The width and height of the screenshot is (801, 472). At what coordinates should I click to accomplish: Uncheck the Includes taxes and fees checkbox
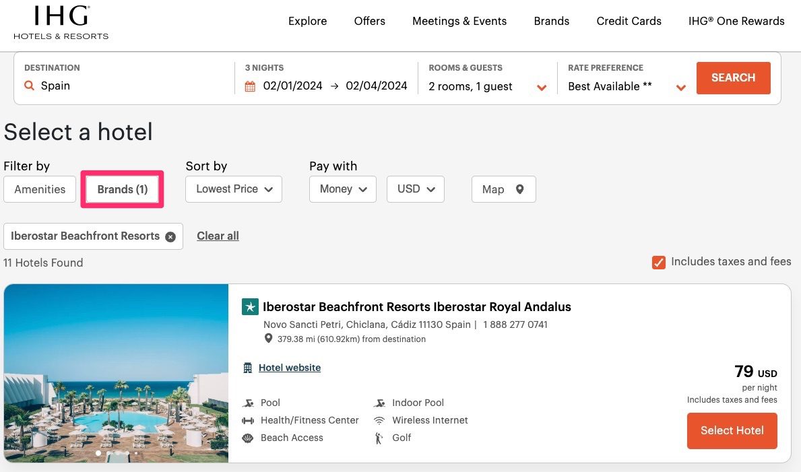[658, 263]
